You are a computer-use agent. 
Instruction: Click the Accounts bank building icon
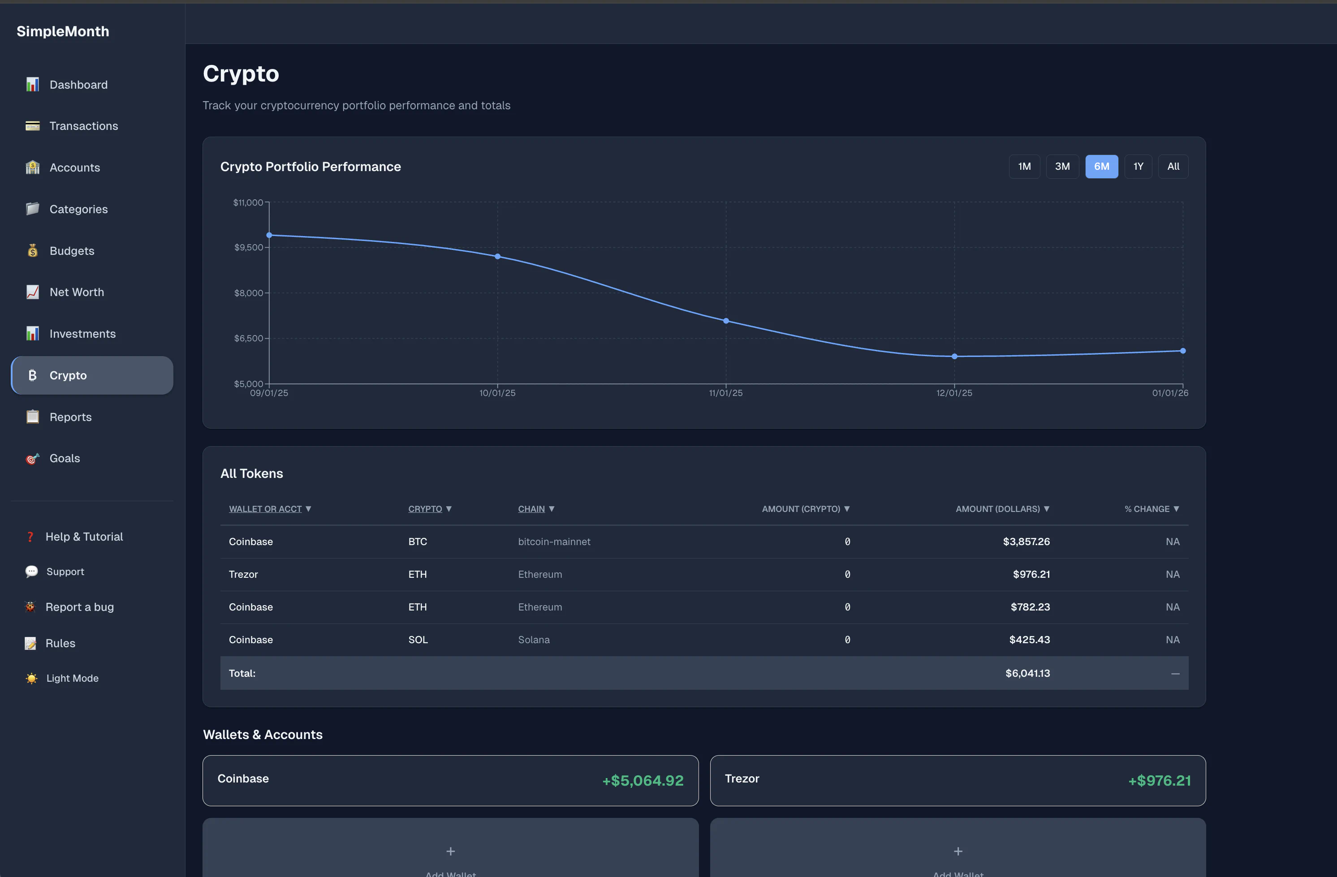tap(33, 168)
